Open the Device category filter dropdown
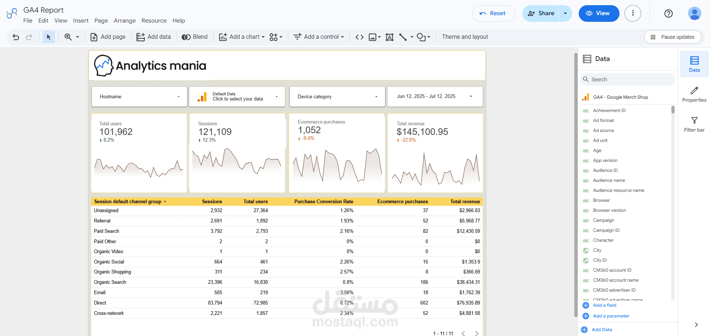This screenshot has width=711, height=336. click(x=337, y=97)
